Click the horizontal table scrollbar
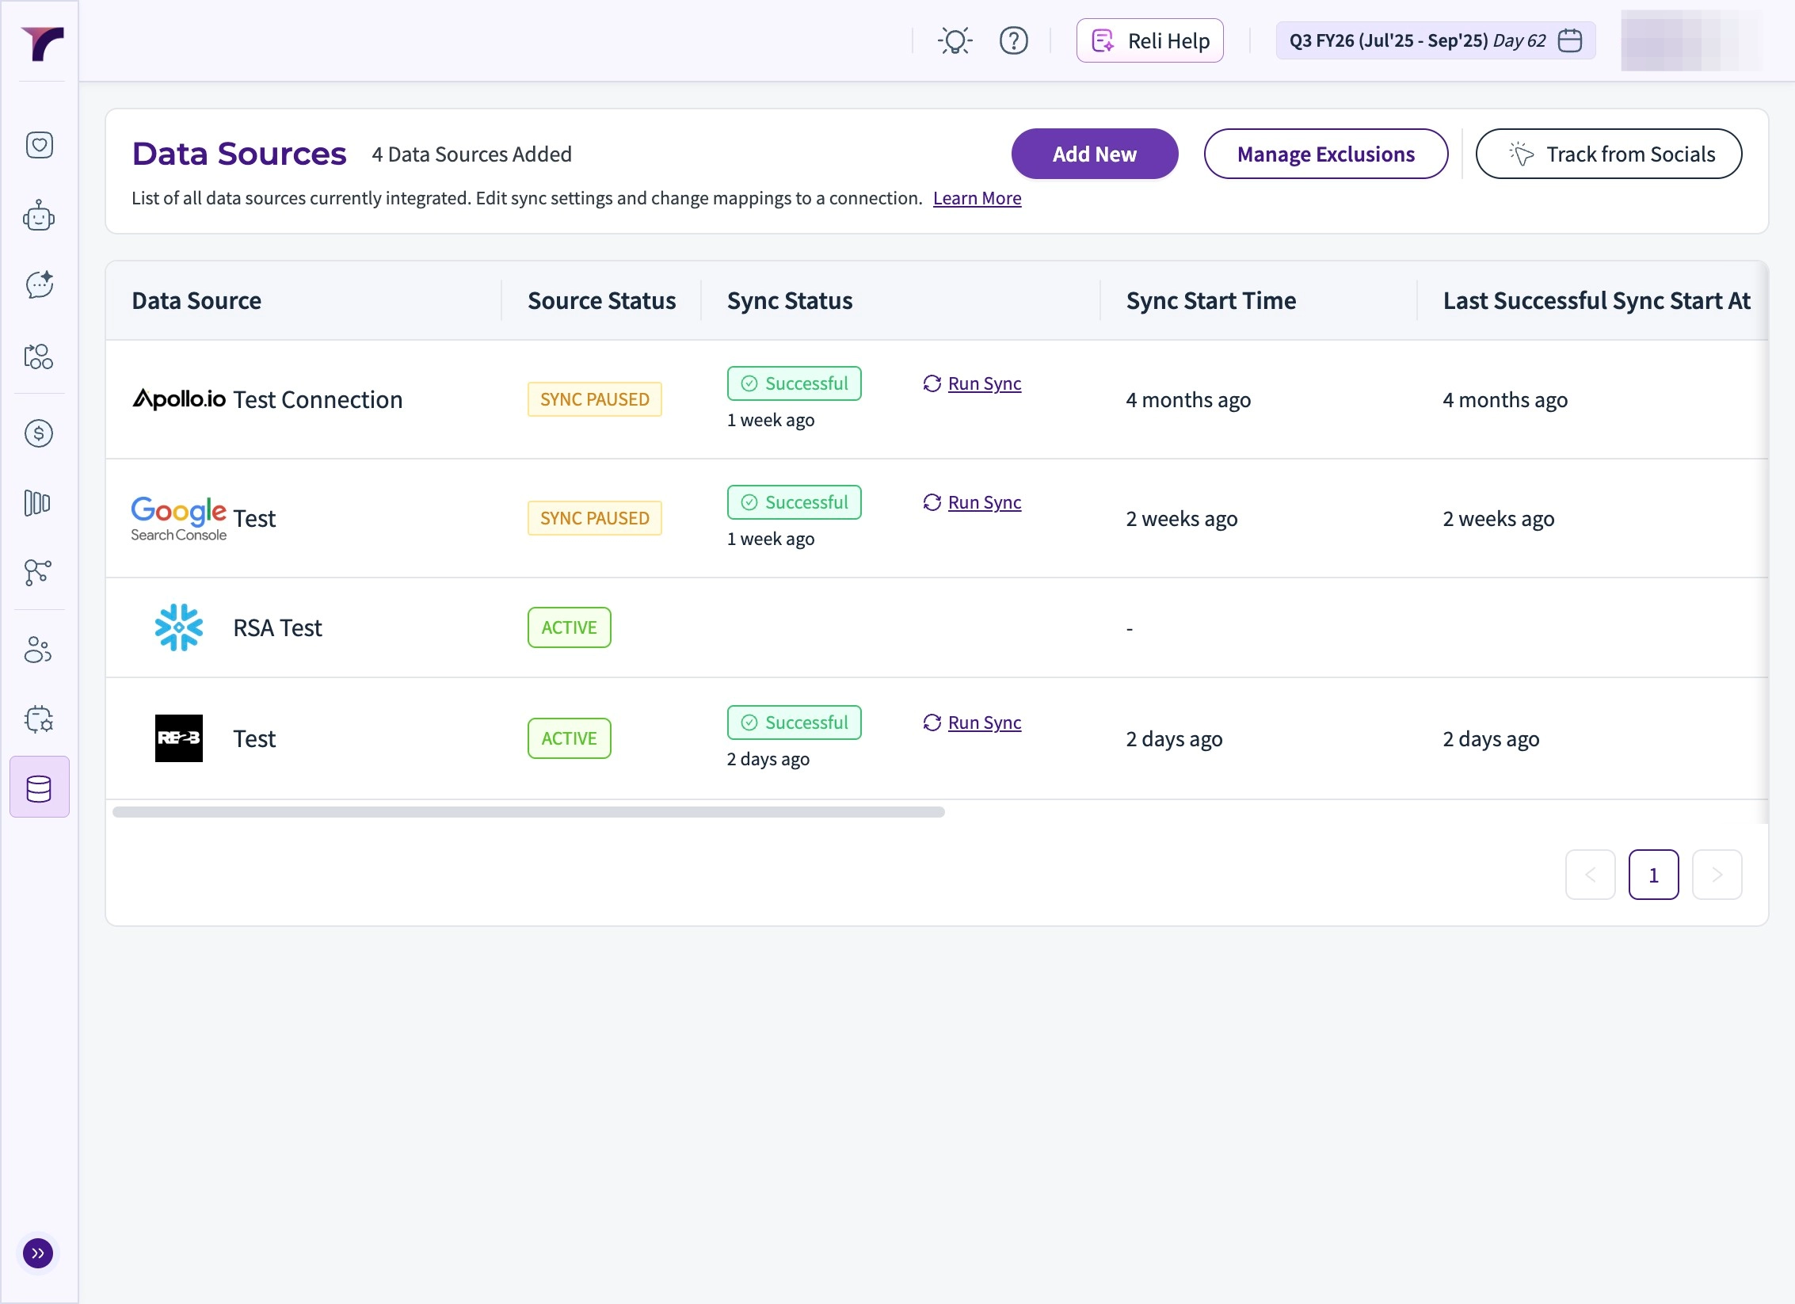The image size is (1795, 1304). 528,812
